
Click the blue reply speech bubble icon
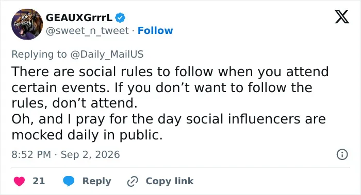(69, 181)
